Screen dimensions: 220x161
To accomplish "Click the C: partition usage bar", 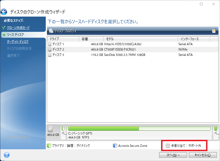I will (139, 128).
